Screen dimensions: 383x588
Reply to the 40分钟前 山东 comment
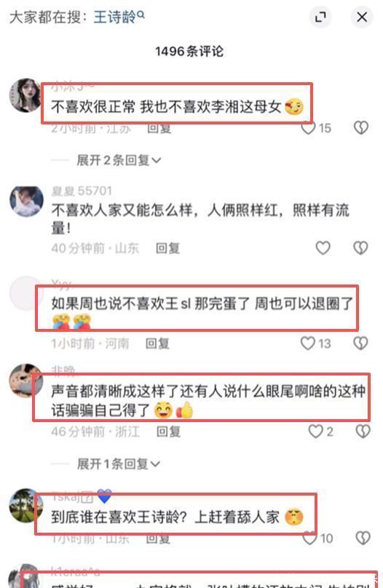click(168, 248)
